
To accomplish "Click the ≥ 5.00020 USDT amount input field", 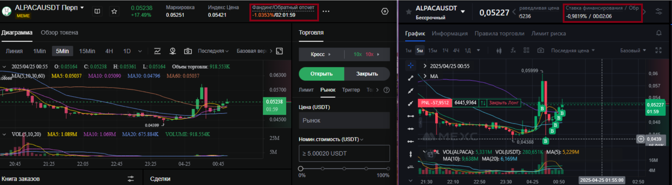I will pyautogui.click(x=344, y=153).
